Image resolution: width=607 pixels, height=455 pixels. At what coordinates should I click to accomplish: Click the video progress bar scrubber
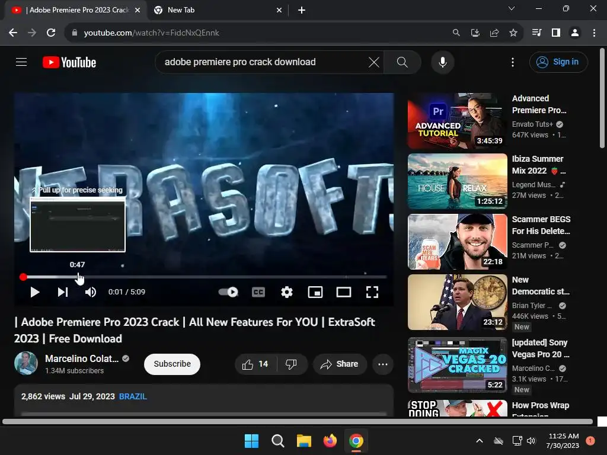tap(205, 277)
